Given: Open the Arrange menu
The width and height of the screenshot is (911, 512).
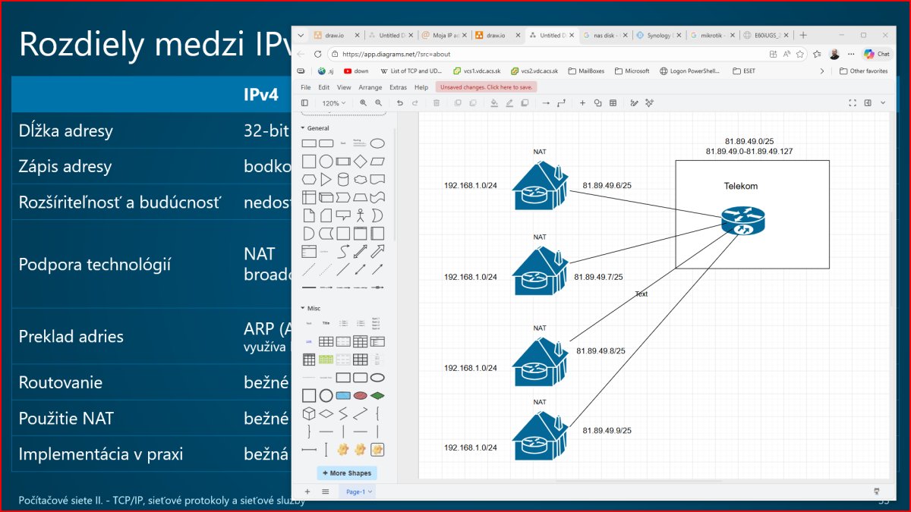Looking at the screenshot, I should point(370,87).
